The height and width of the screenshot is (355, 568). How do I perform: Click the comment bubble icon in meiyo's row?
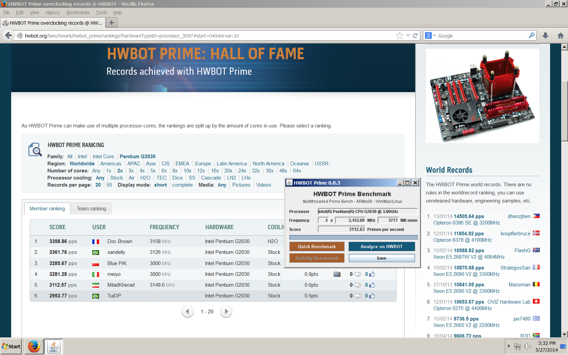[358, 274]
